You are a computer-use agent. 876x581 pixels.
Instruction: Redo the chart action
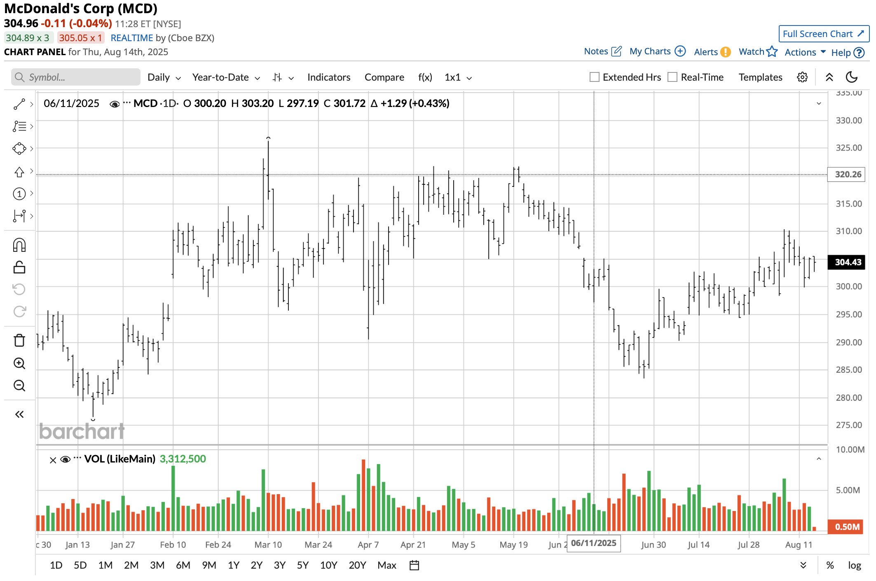pyautogui.click(x=19, y=311)
